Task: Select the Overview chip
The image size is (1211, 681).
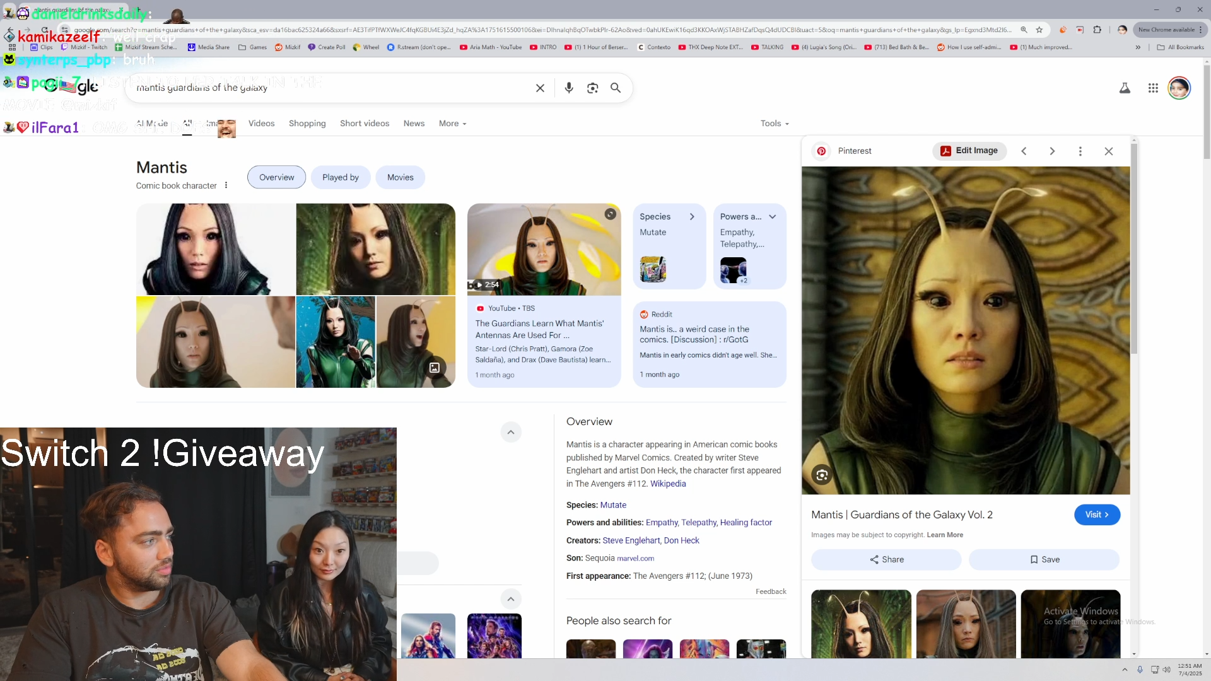Action: 276,178
